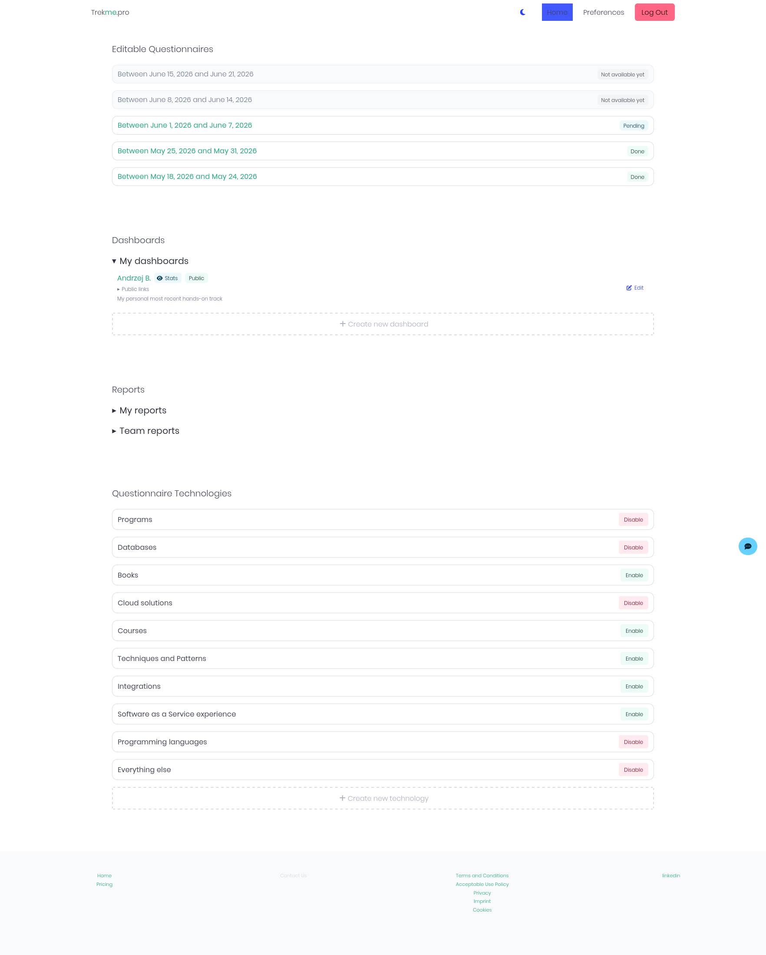The height and width of the screenshot is (955, 766).
Task: Click the Everything else technology row
Action: point(383,770)
